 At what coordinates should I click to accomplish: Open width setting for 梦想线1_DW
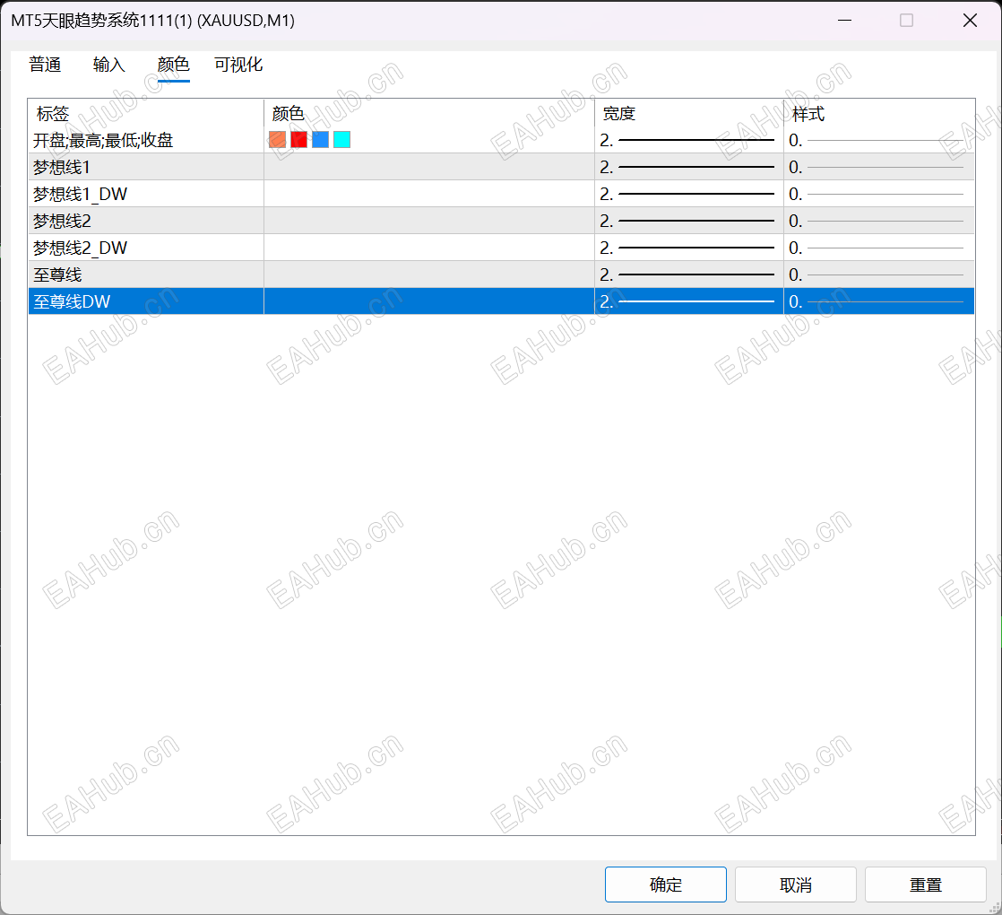point(689,194)
